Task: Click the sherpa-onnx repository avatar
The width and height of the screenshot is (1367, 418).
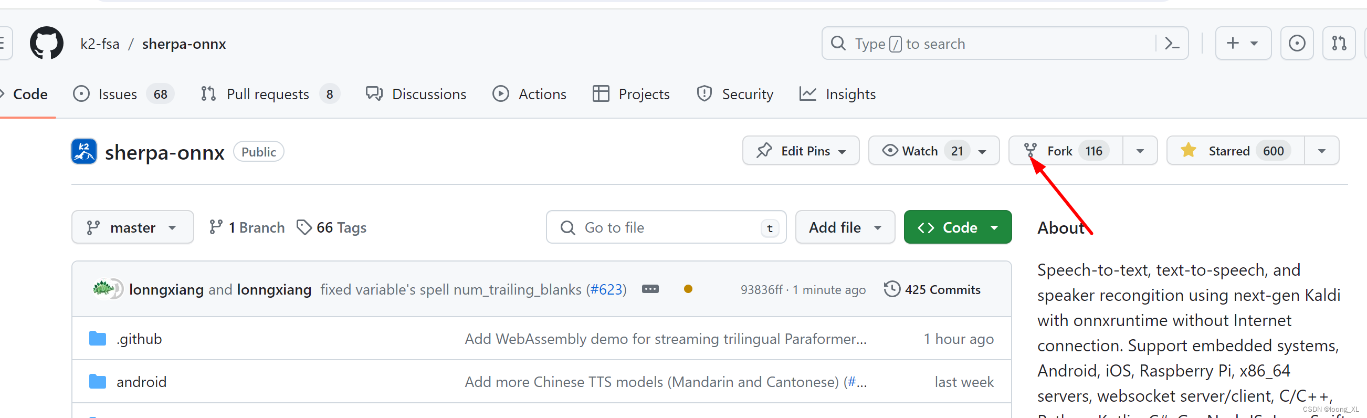Action: (x=84, y=151)
